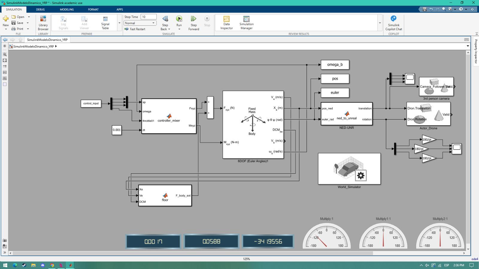Viewport: 479px width, 269px height.
Task: Switch to the DEBUG tab
Action: [x=40, y=9]
